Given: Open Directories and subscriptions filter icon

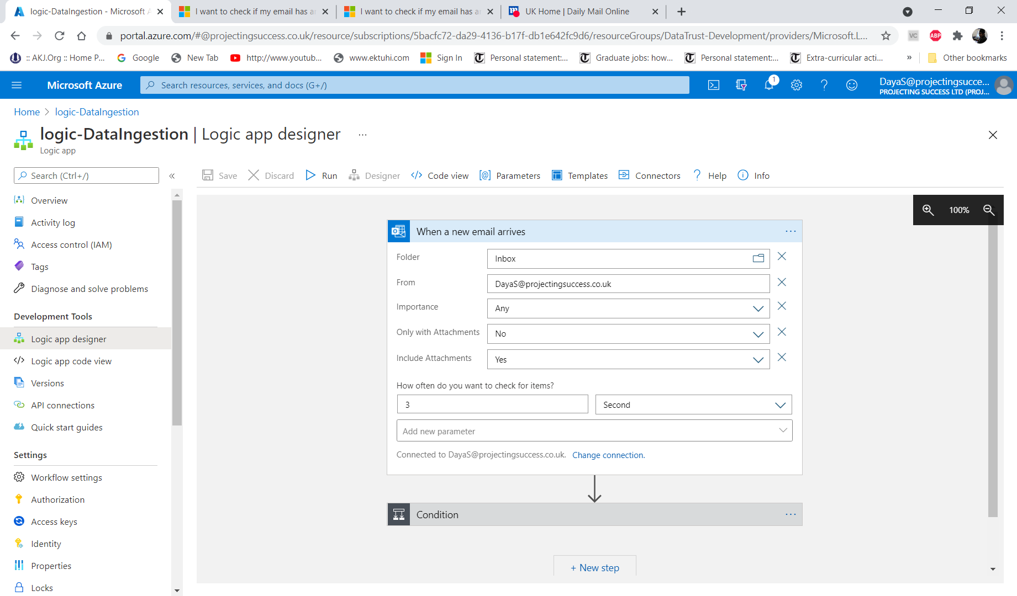Looking at the screenshot, I should click(741, 85).
